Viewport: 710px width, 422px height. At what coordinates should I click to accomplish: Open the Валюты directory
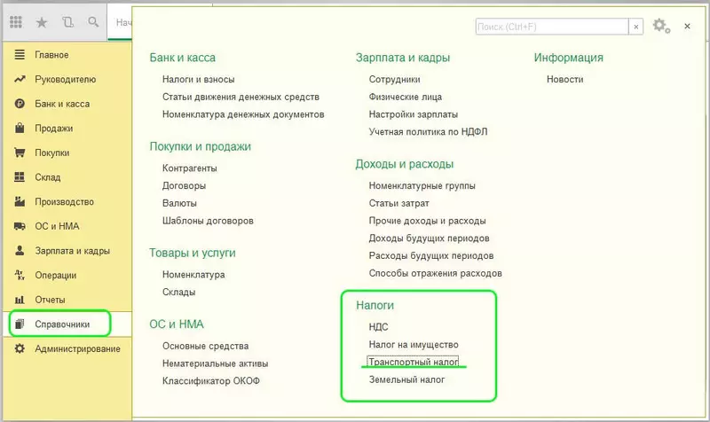click(x=179, y=203)
